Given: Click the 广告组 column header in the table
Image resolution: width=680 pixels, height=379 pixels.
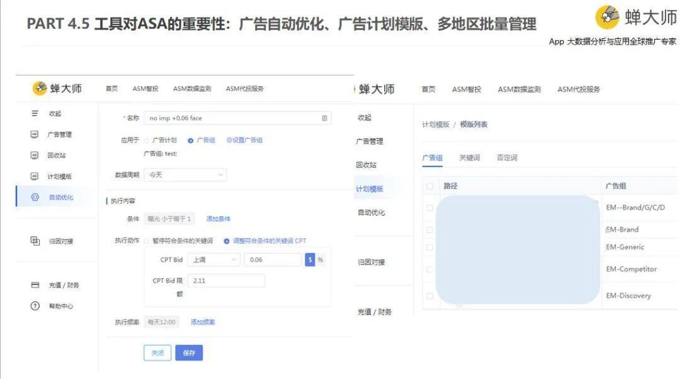Looking at the screenshot, I should [616, 186].
